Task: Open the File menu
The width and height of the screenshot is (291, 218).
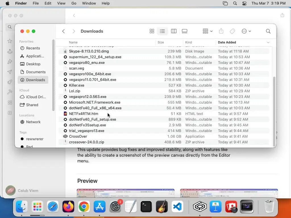Action: pos(36,3)
